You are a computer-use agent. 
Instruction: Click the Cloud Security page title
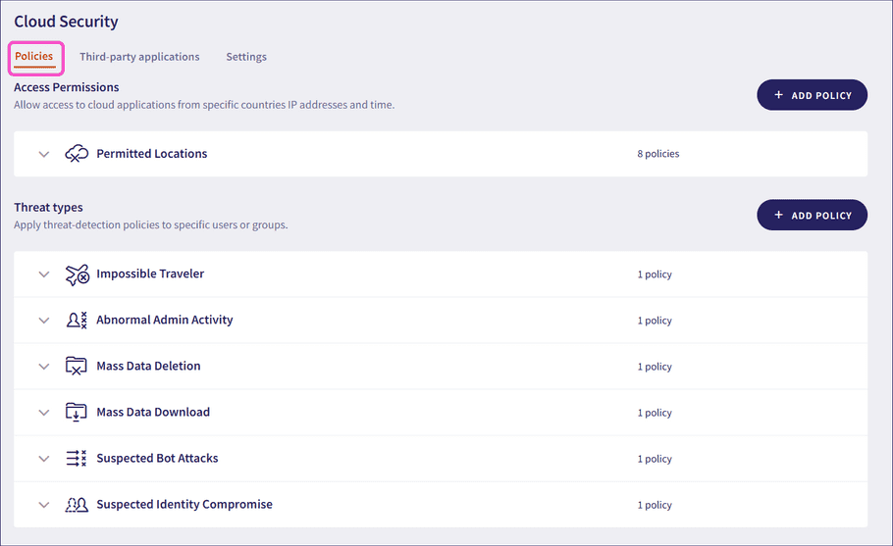(66, 22)
